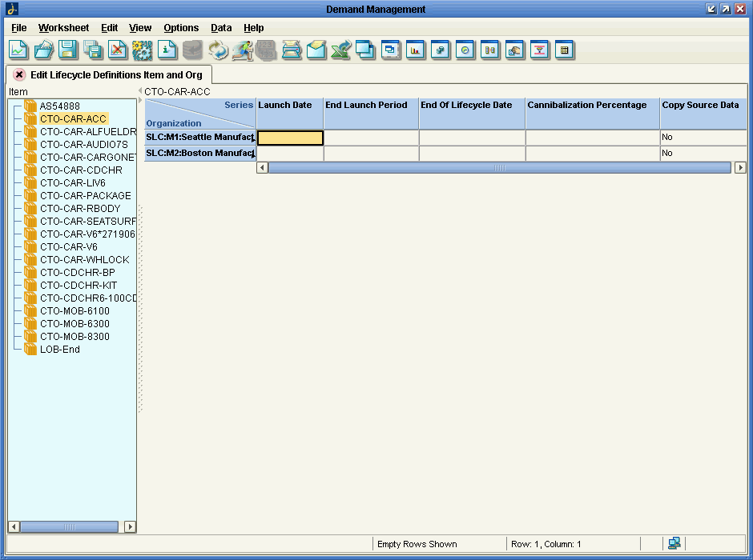753x560 pixels.
Task: Select item CTO-MOB-6300 in the tree
Action: (x=75, y=324)
